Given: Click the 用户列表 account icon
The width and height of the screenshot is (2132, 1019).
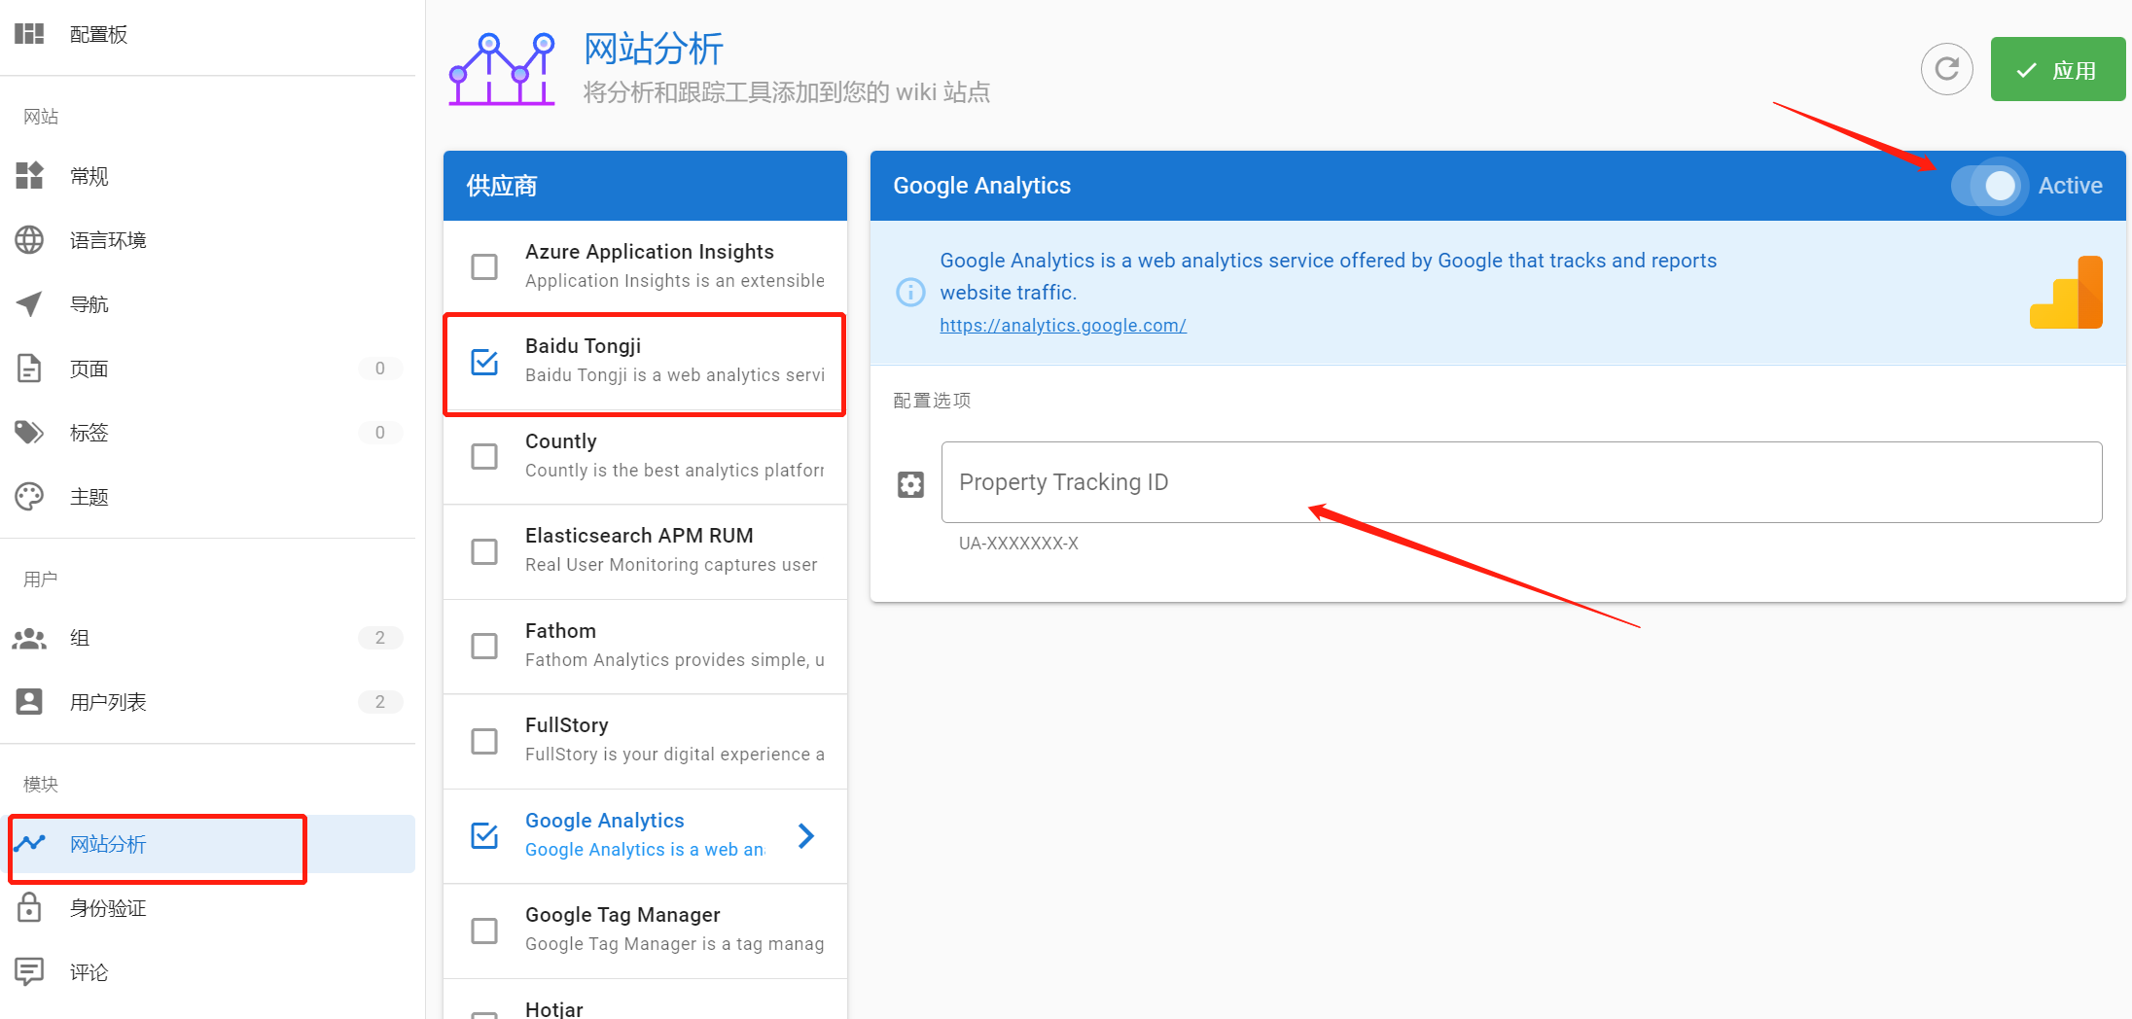Looking at the screenshot, I should (29, 702).
